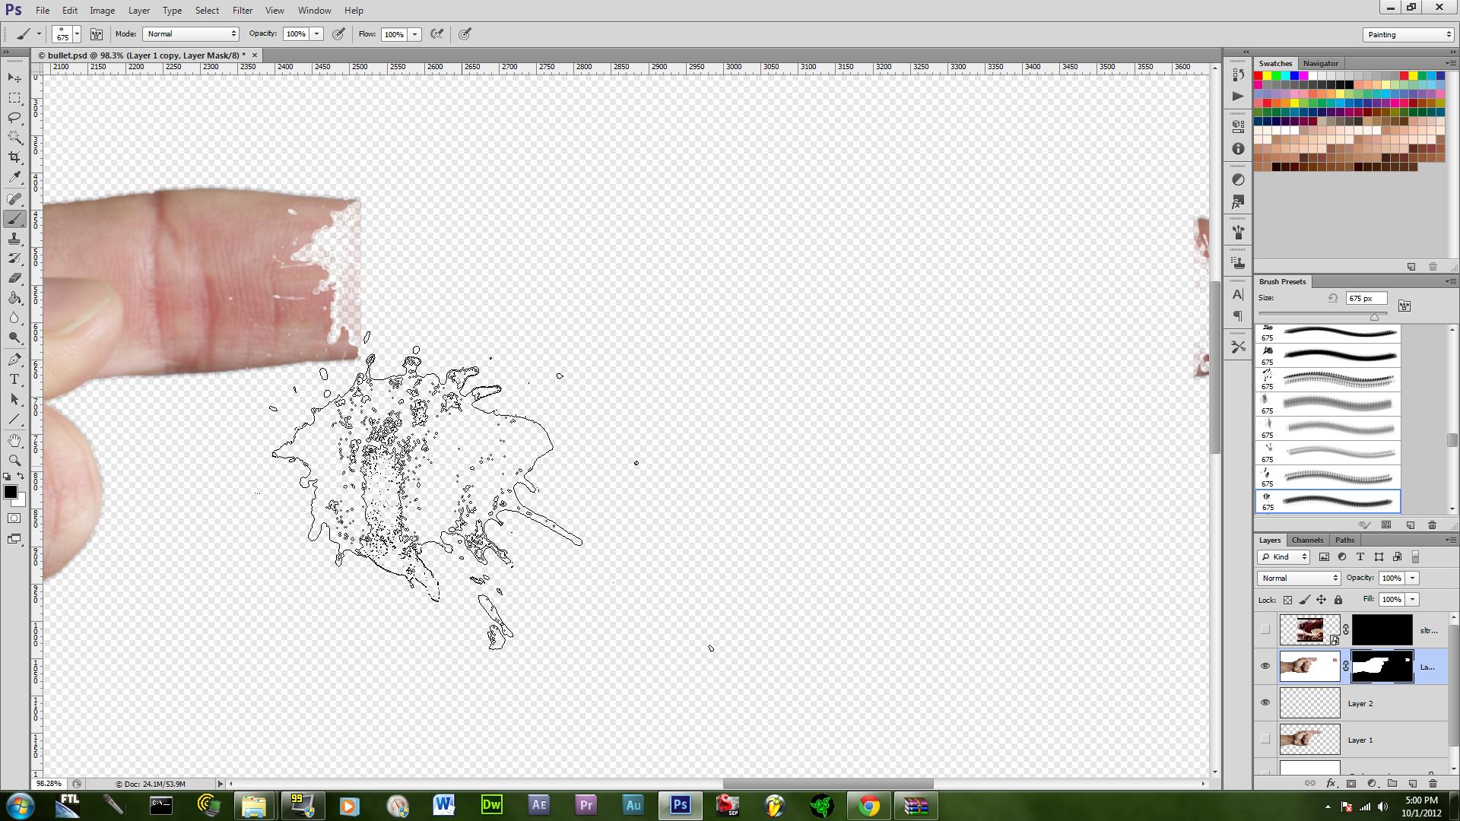Viewport: 1460px width, 821px height.
Task: Switch to the Channels tab
Action: pyautogui.click(x=1307, y=540)
